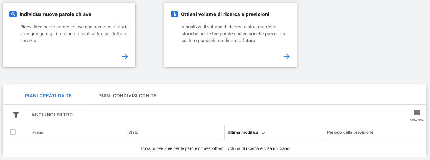Viewport: 430px width, 160px height.
Task: Click the Stato column header
Action: point(133,132)
